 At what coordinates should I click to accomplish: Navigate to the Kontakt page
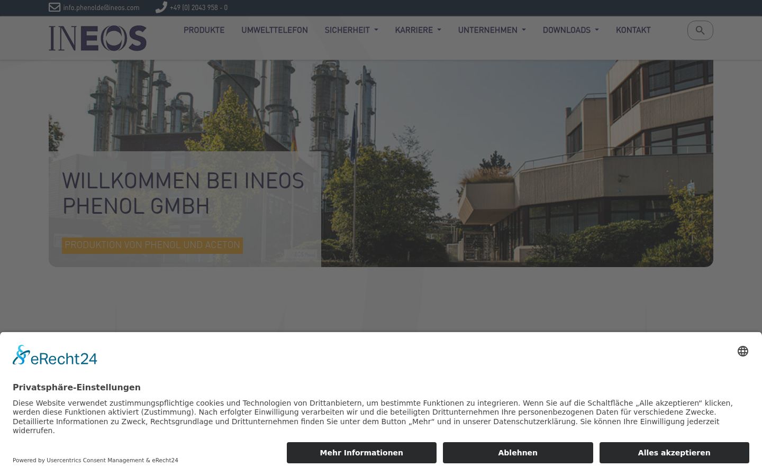click(633, 30)
